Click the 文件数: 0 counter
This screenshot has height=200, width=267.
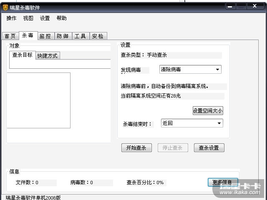tap(27, 182)
